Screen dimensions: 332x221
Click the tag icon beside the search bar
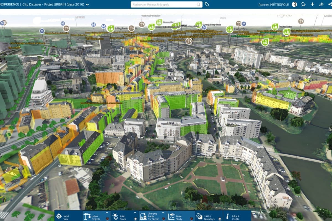point(206,5)
